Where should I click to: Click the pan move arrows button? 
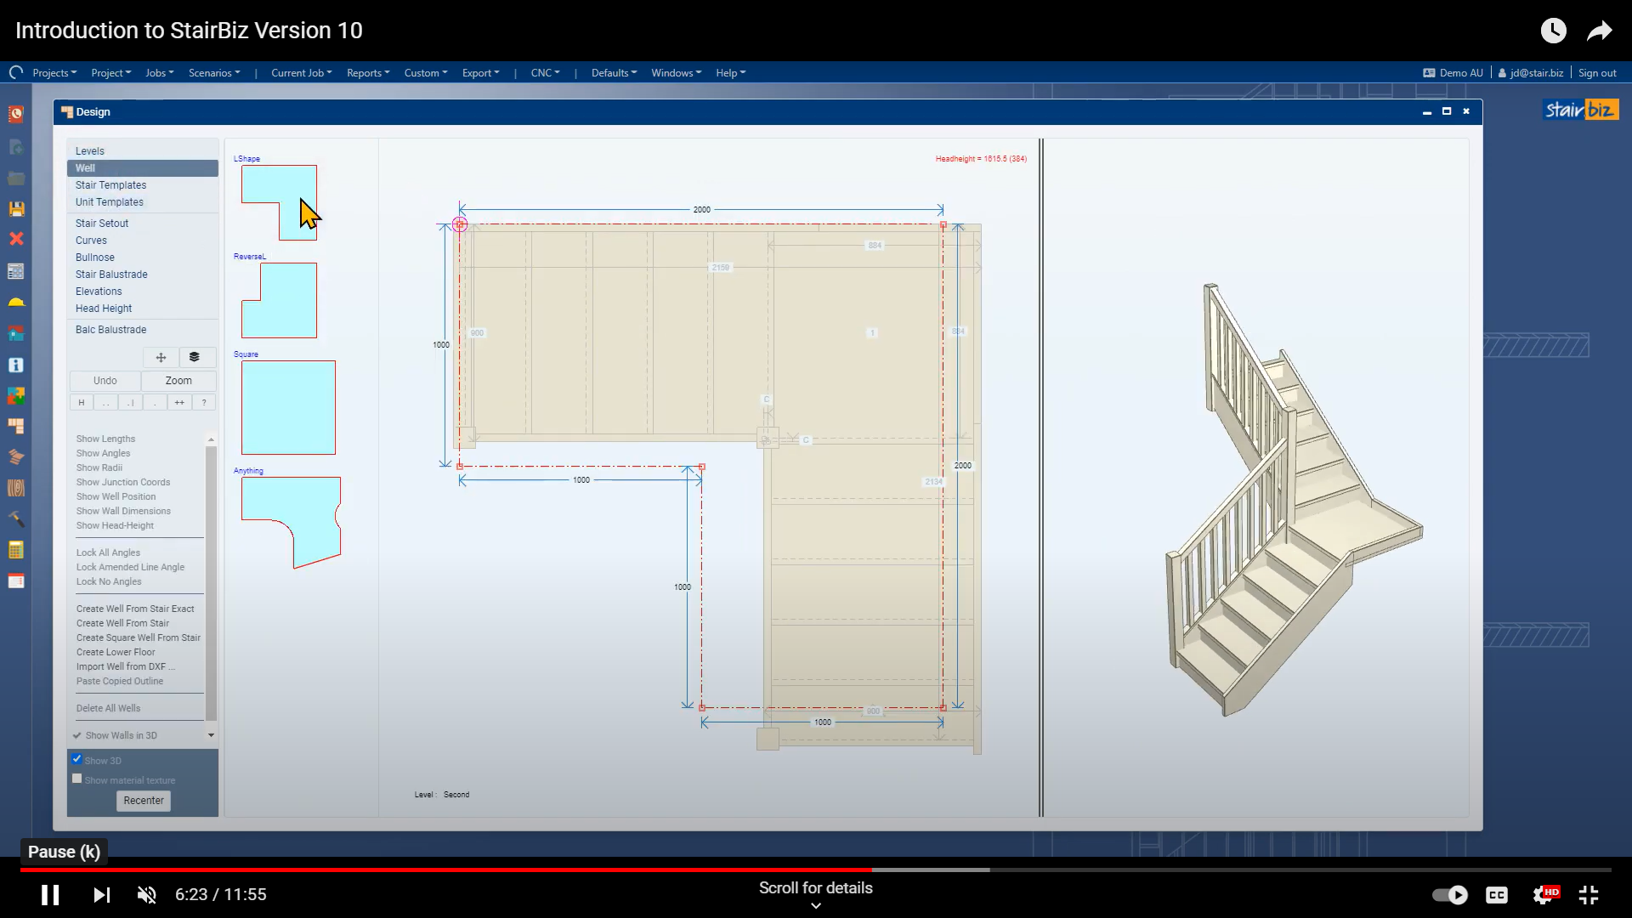pos(161,357)
